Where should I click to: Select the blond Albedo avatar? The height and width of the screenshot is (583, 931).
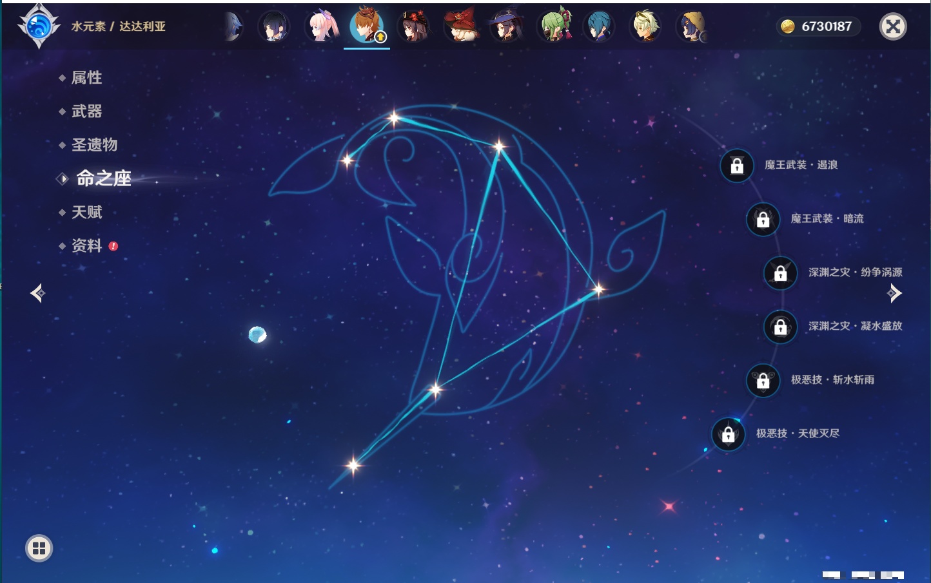[x=645, y=26]
